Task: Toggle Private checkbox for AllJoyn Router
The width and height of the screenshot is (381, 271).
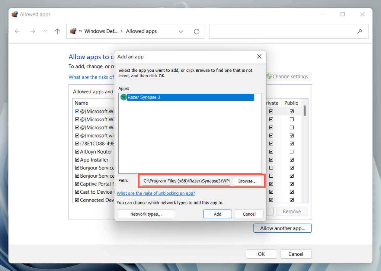Action: tap(271, 152)
